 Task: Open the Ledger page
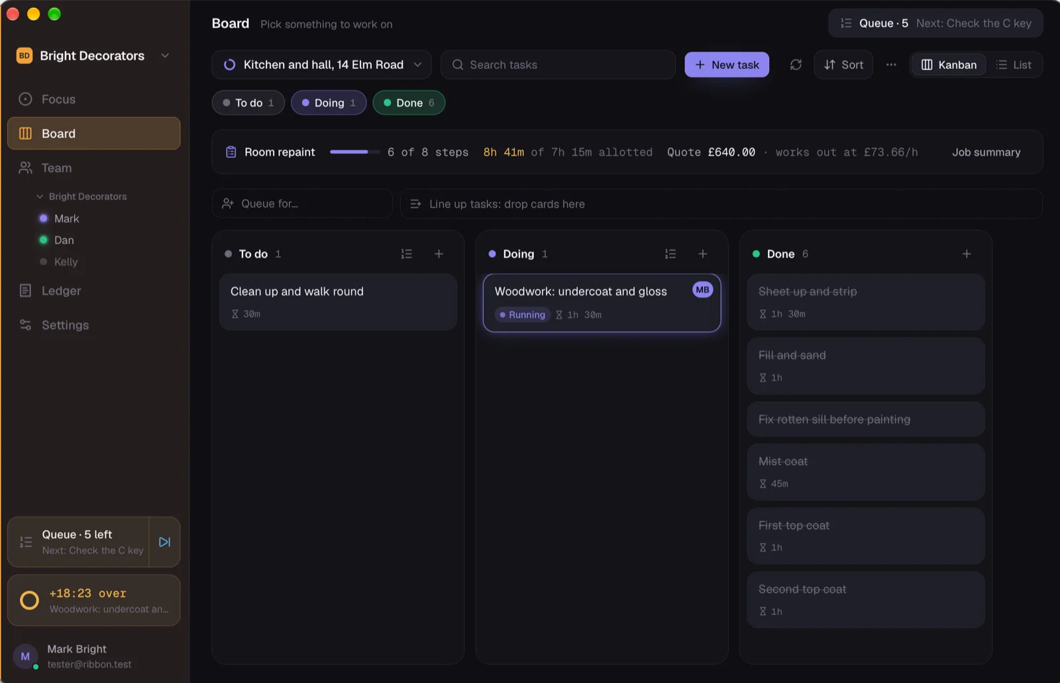93,291
